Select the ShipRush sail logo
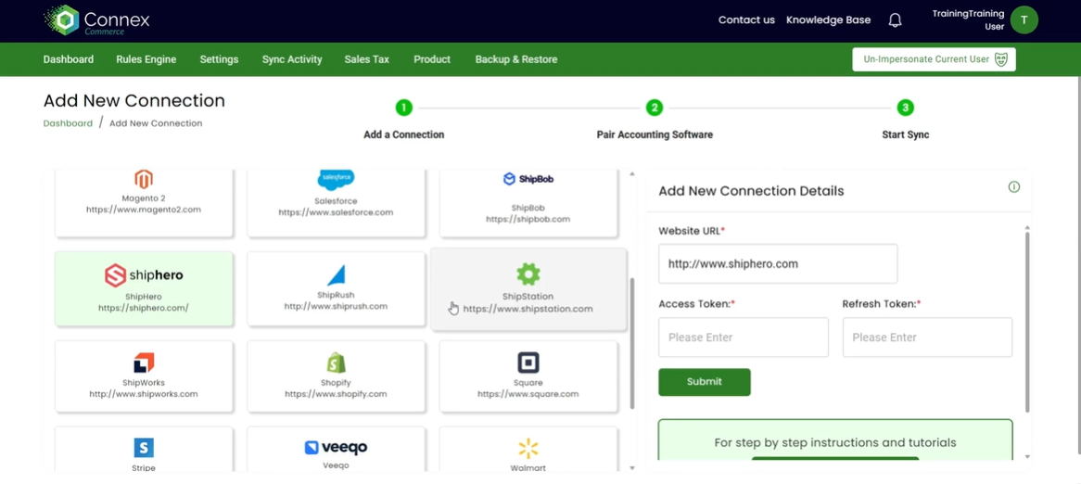Viewport: 1081px width, 484px height. 336,275
